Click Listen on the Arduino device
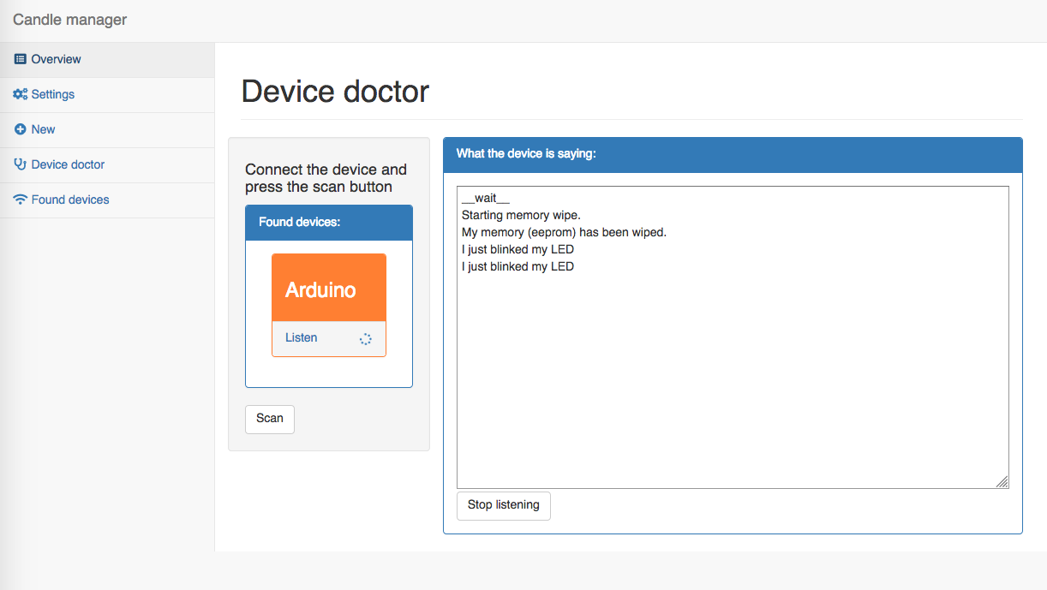 (x=302, y=338)
